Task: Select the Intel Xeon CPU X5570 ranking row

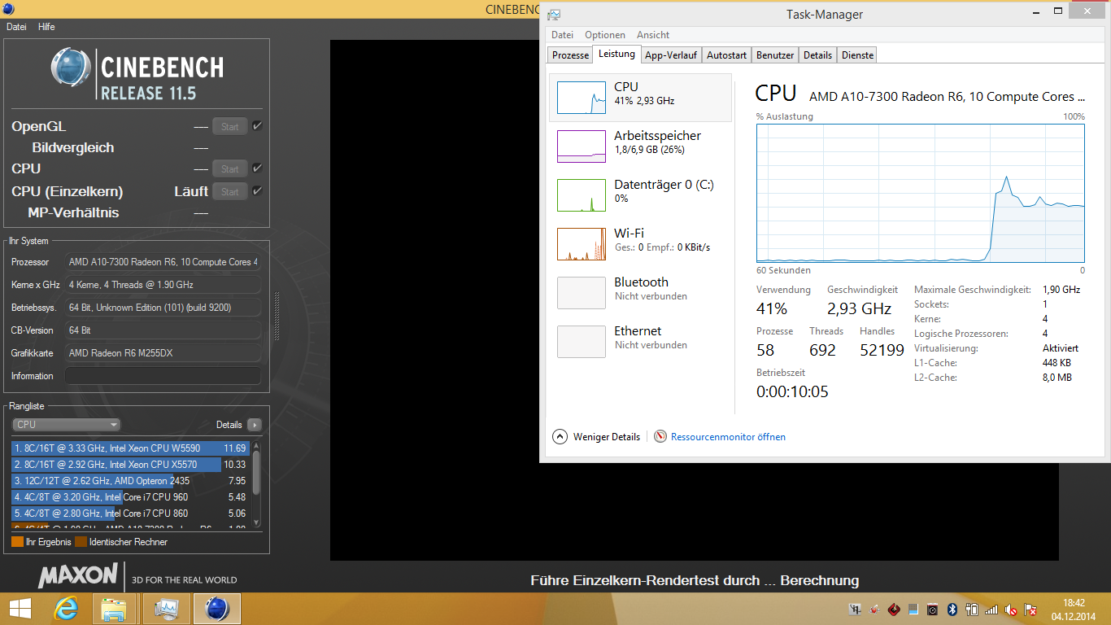Action: [x=131, y=465]
